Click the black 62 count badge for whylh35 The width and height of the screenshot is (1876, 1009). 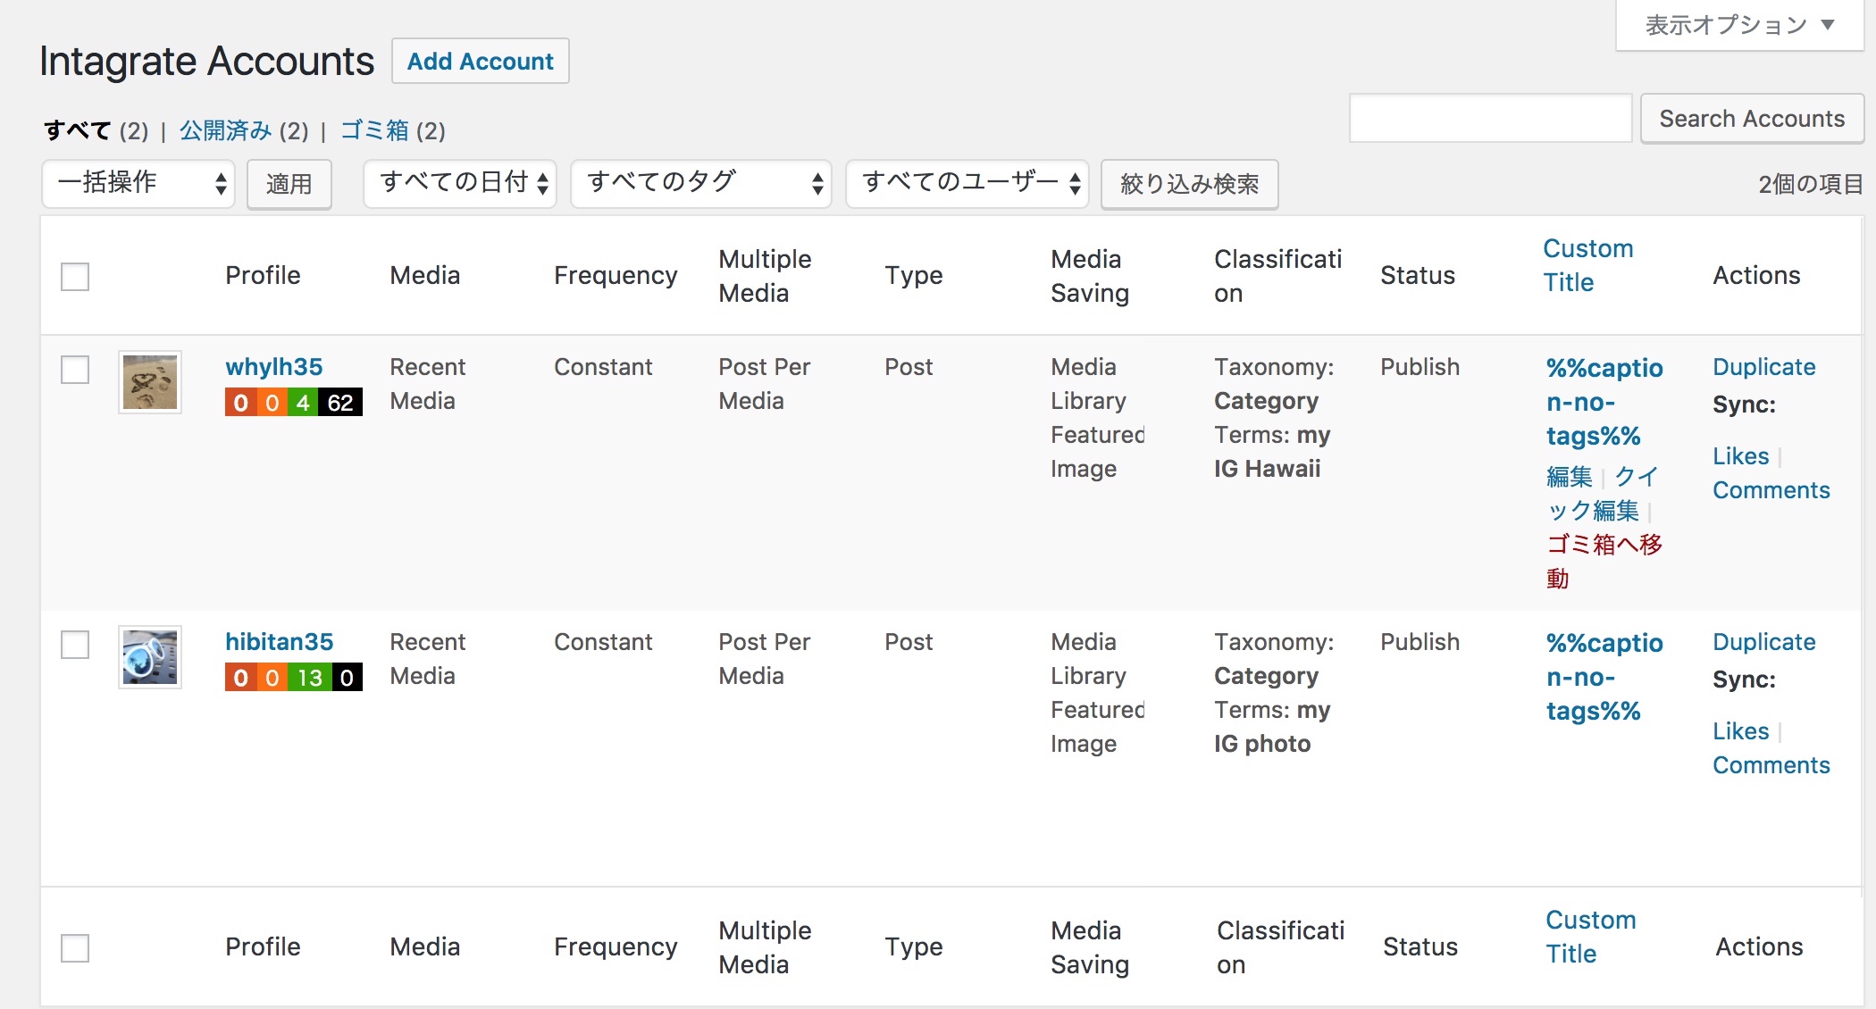pyautogui.click(x=340, y=403)
